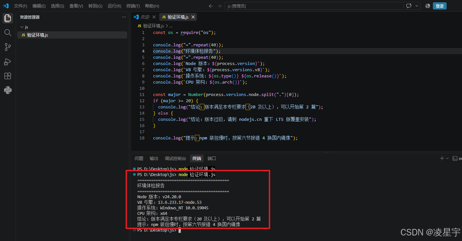
Task: Close the 欢迎 tab
Action: point(153,17)
